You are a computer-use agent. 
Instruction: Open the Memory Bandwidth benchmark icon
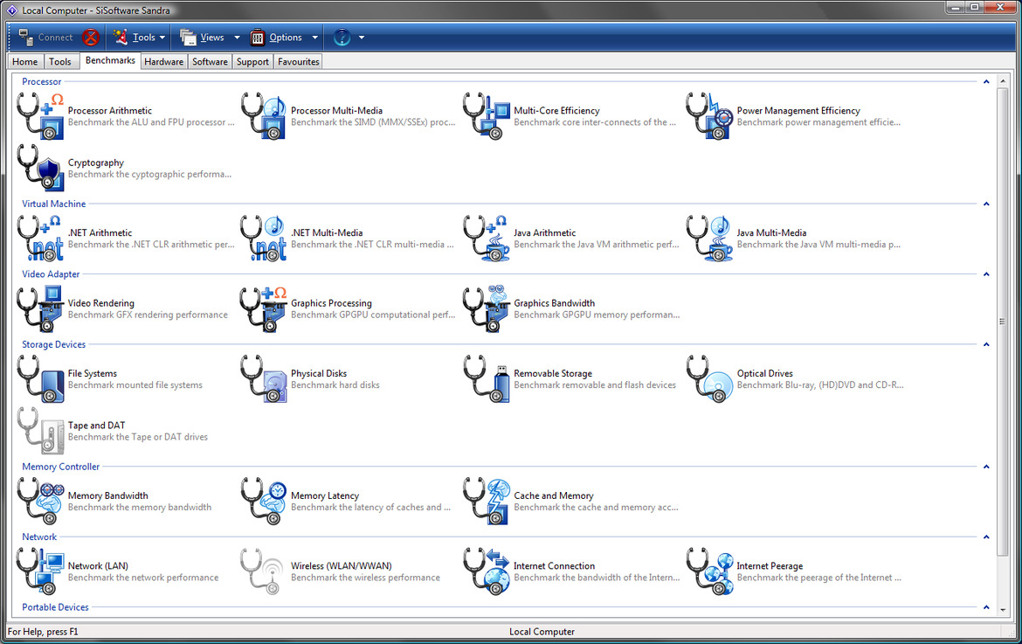[40, 502]
